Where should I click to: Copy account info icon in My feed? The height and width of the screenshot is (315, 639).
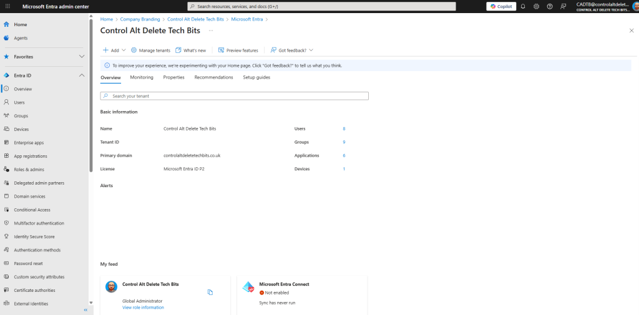(210, 292)
